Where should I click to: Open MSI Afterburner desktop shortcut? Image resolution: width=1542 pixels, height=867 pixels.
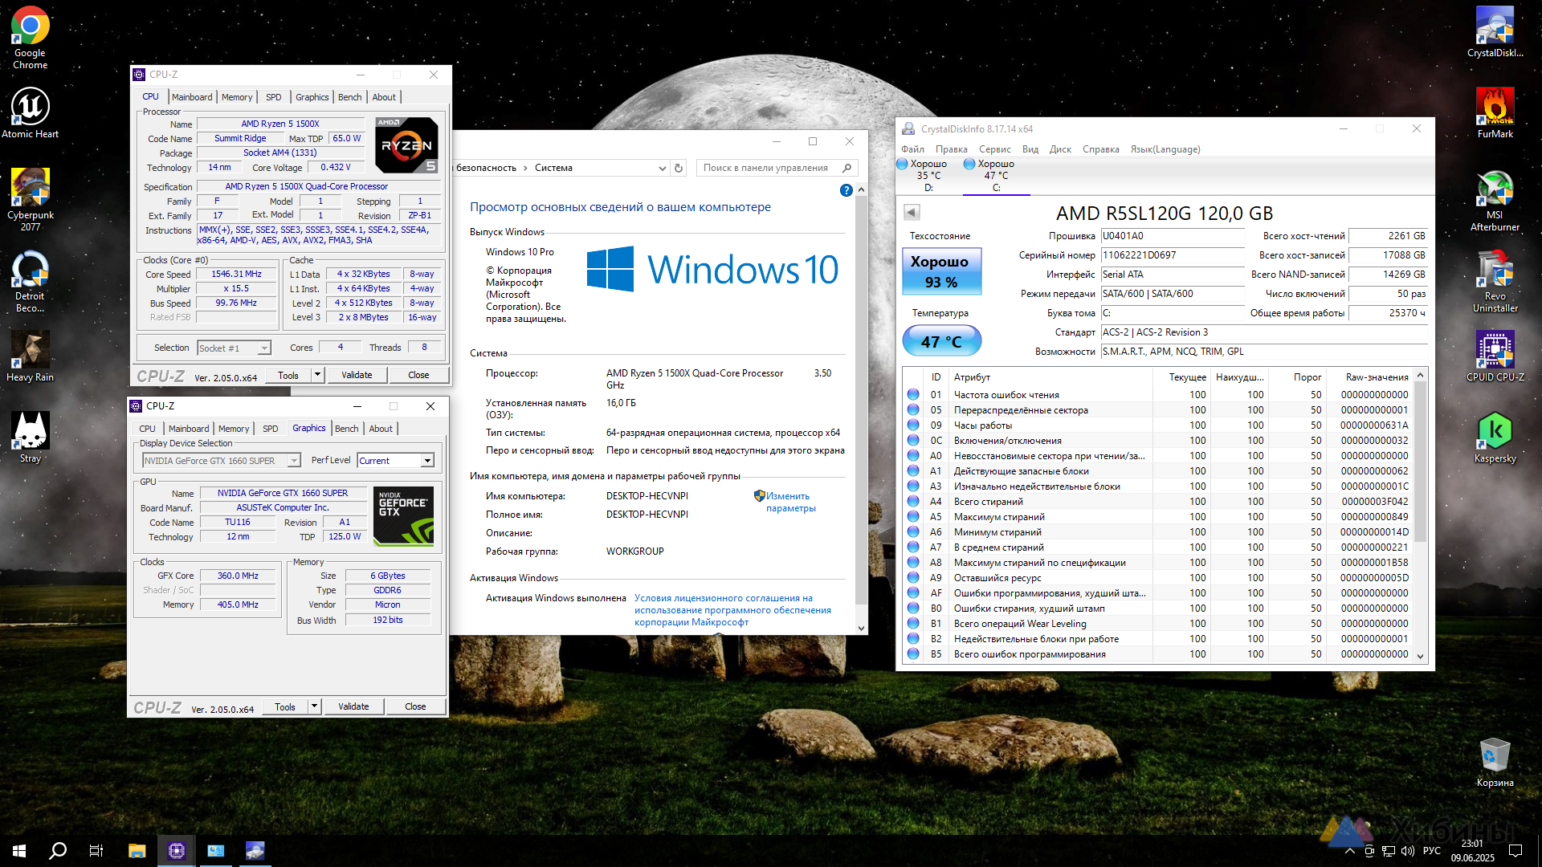[x=1495, y=200]
